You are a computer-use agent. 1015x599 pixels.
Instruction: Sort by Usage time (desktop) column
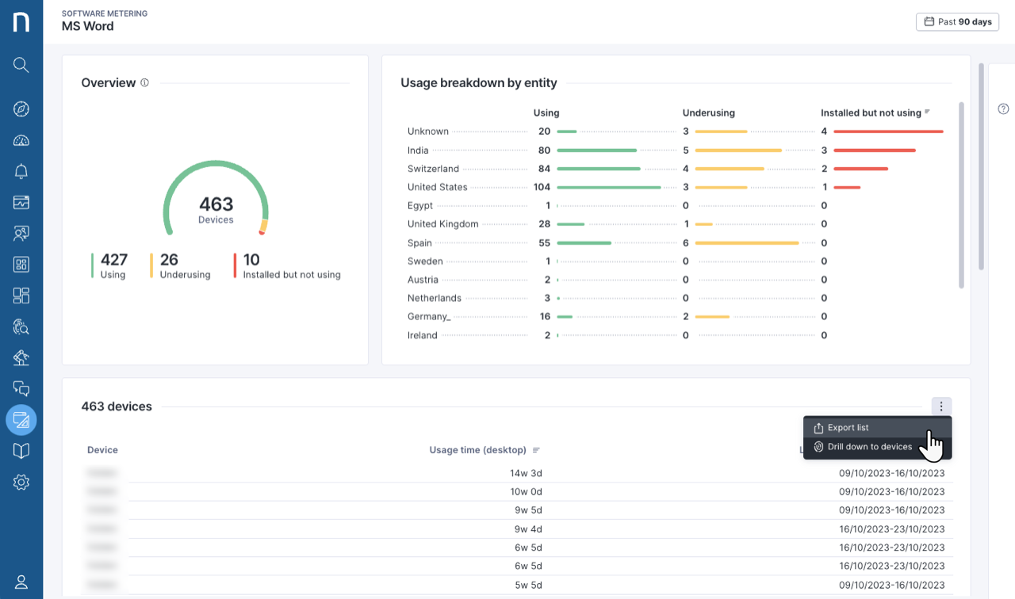(536, 450)
